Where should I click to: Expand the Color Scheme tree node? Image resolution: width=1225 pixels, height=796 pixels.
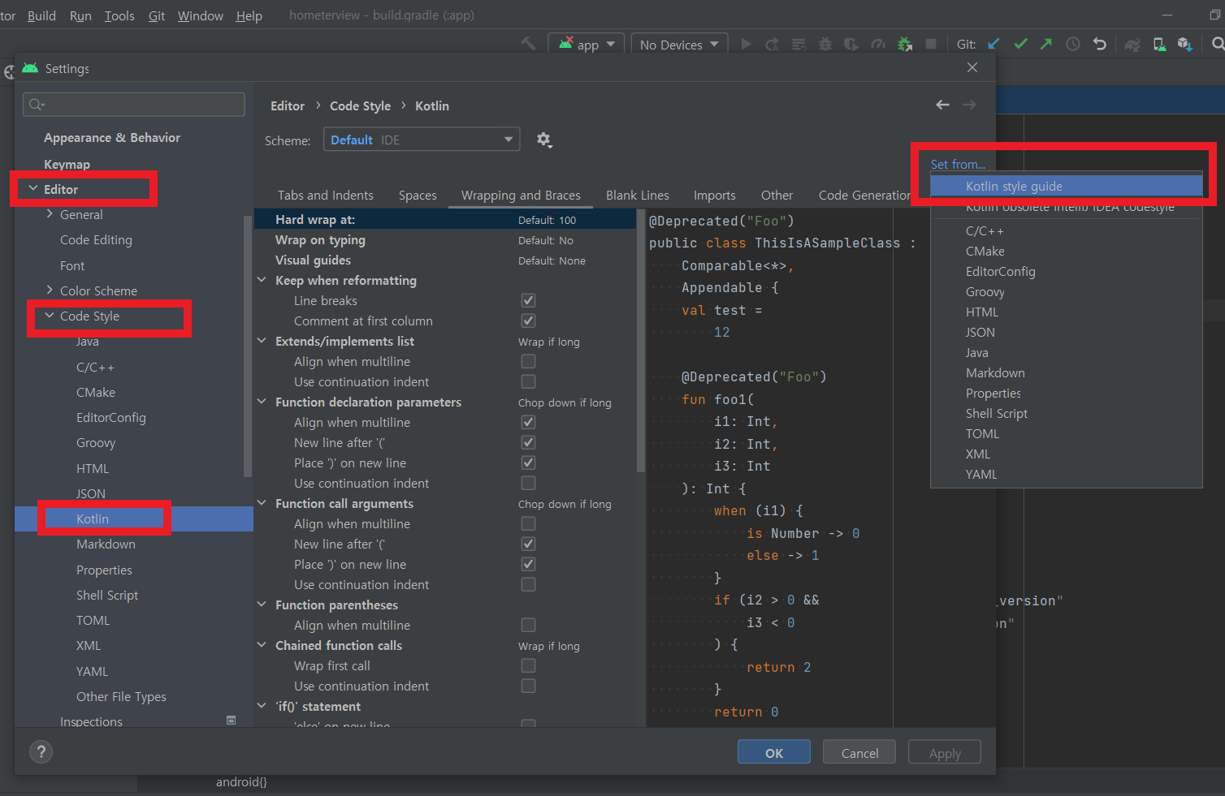coord(50,290)
